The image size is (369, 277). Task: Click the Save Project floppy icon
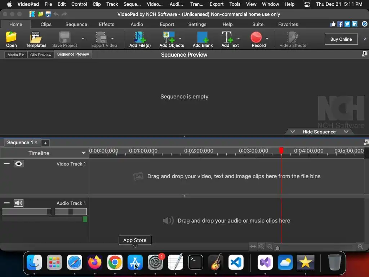coord(65,37)
